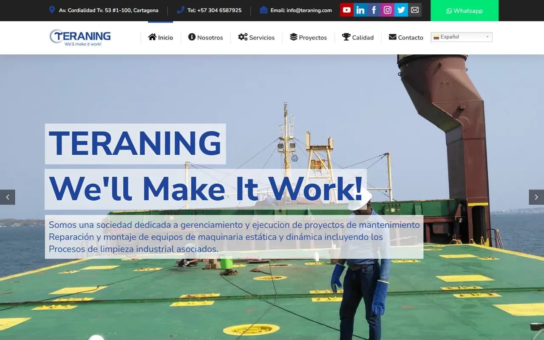Click the phone number +57 304 6587925
This screenshot has width=544, height=340.
219,10
